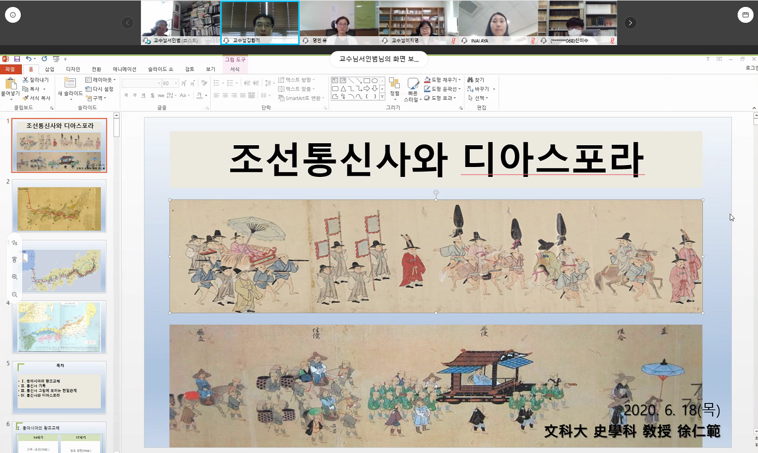Click the Zoom info icon at top-left

(x=12, y=15)
